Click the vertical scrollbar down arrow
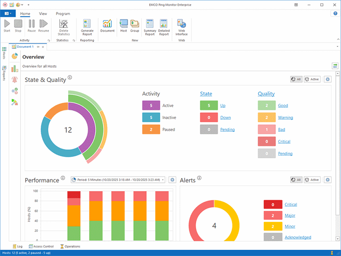The width and height of the screenshot is (341, 256). [338, 238]
